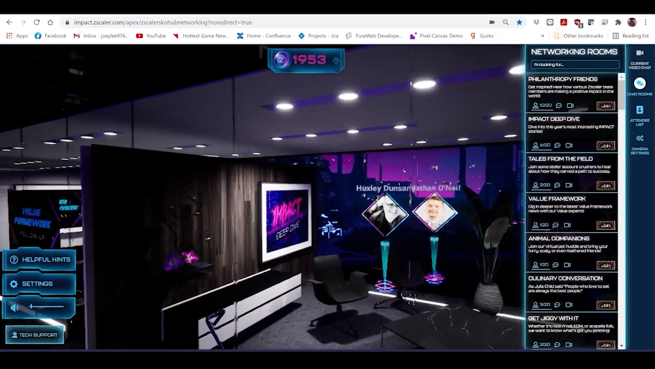The width and height of the screenshot is (655, 369).
Task: Click chat icon in Philanthropy Friends
Action: [x=559, y=106]
